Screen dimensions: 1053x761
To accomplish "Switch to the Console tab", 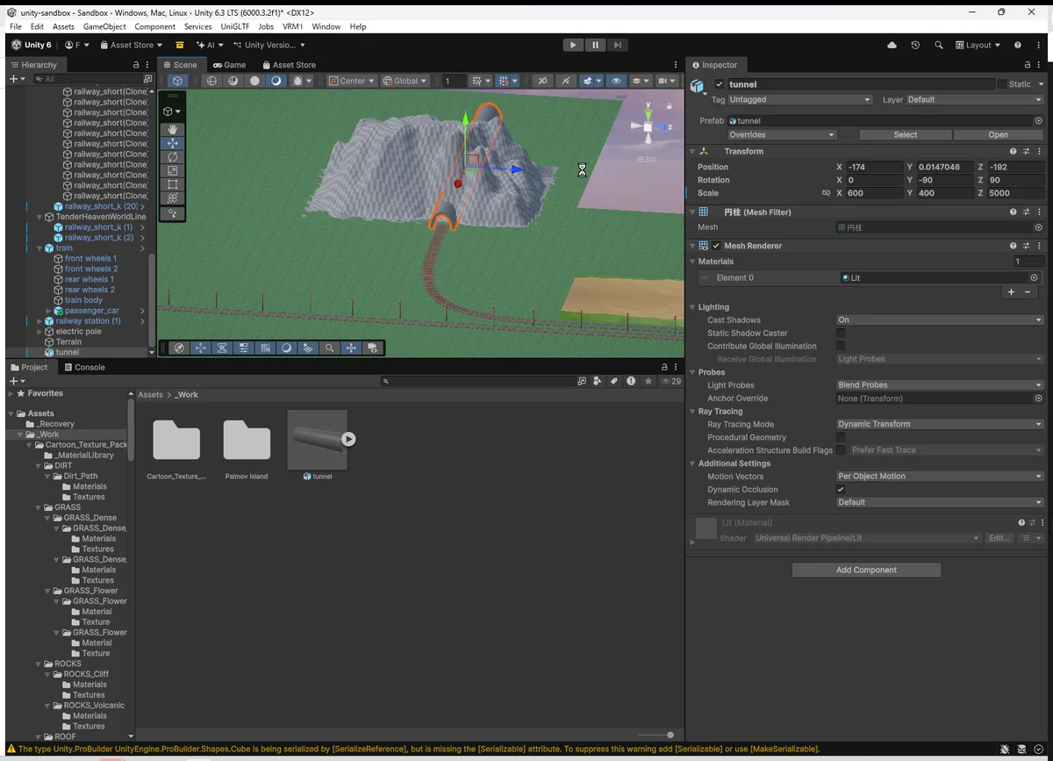I will coord(84,368).
